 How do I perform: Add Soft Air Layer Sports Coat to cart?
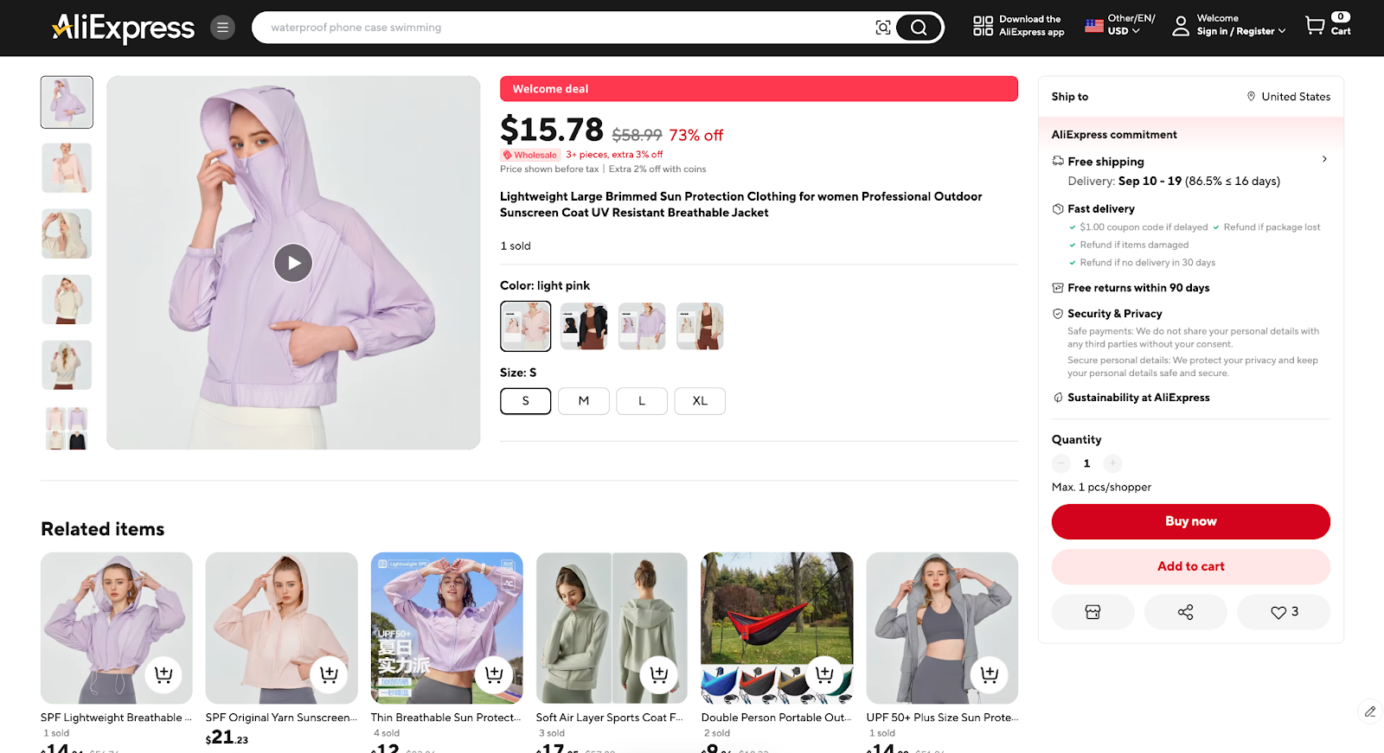(659, 674)
